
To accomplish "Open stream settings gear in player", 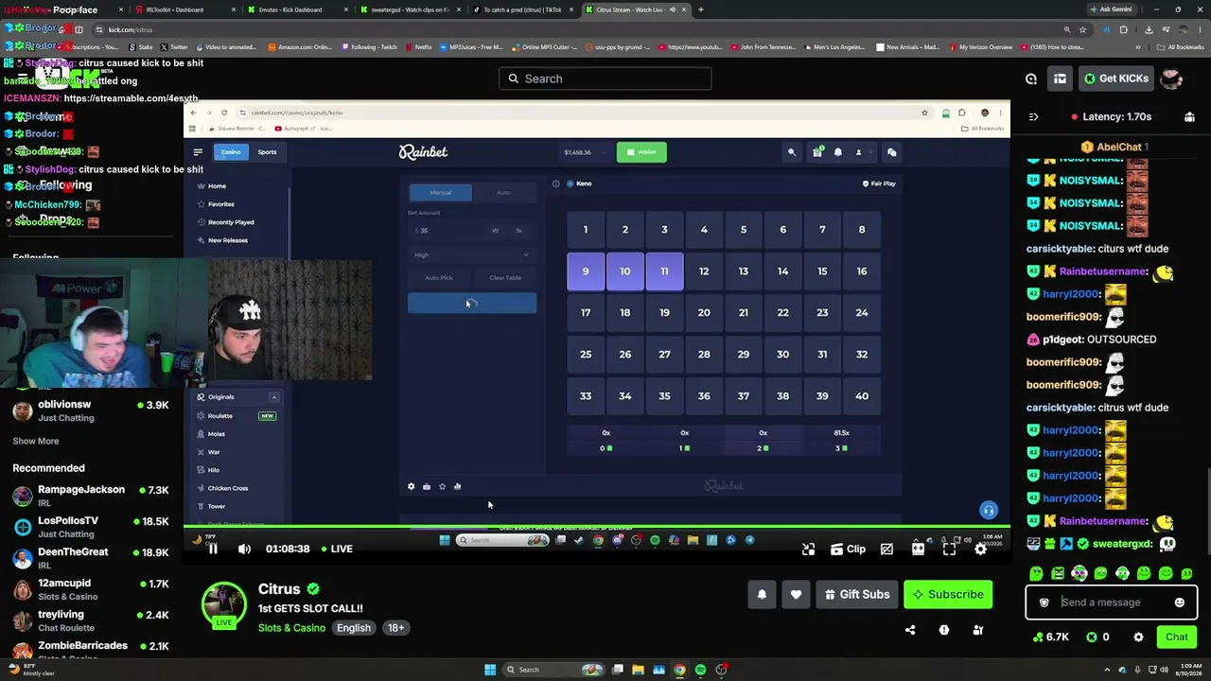I will pos(981,549).
